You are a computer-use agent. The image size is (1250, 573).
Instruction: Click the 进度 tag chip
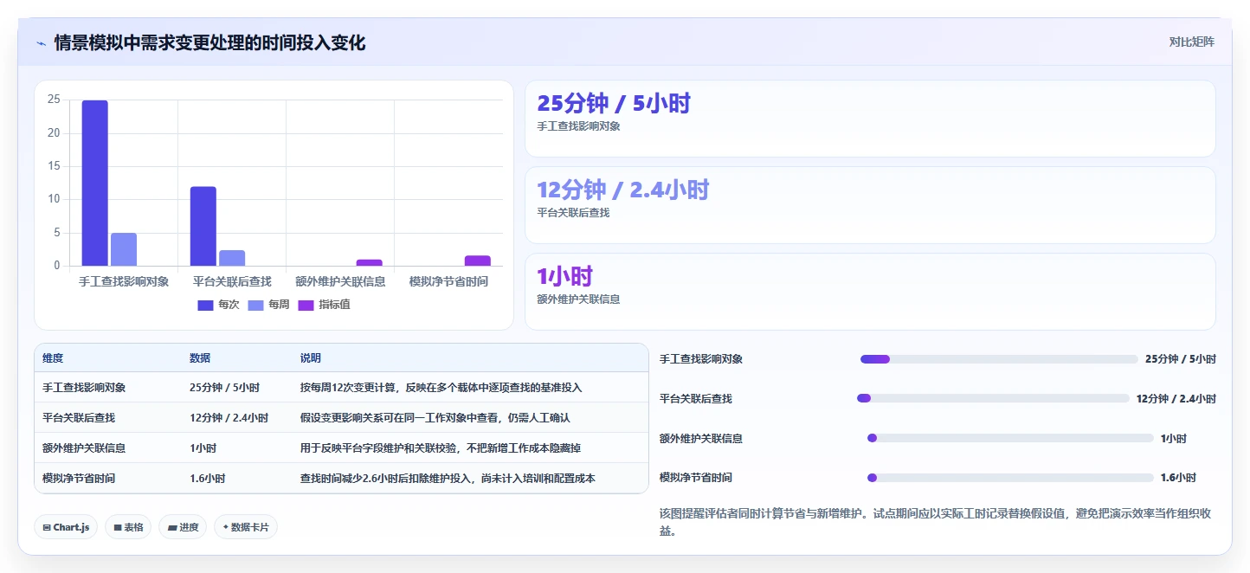tap(183, 527)
